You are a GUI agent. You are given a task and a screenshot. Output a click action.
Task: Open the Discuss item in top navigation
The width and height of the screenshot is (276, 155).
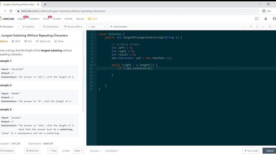[x=80, y=19]
